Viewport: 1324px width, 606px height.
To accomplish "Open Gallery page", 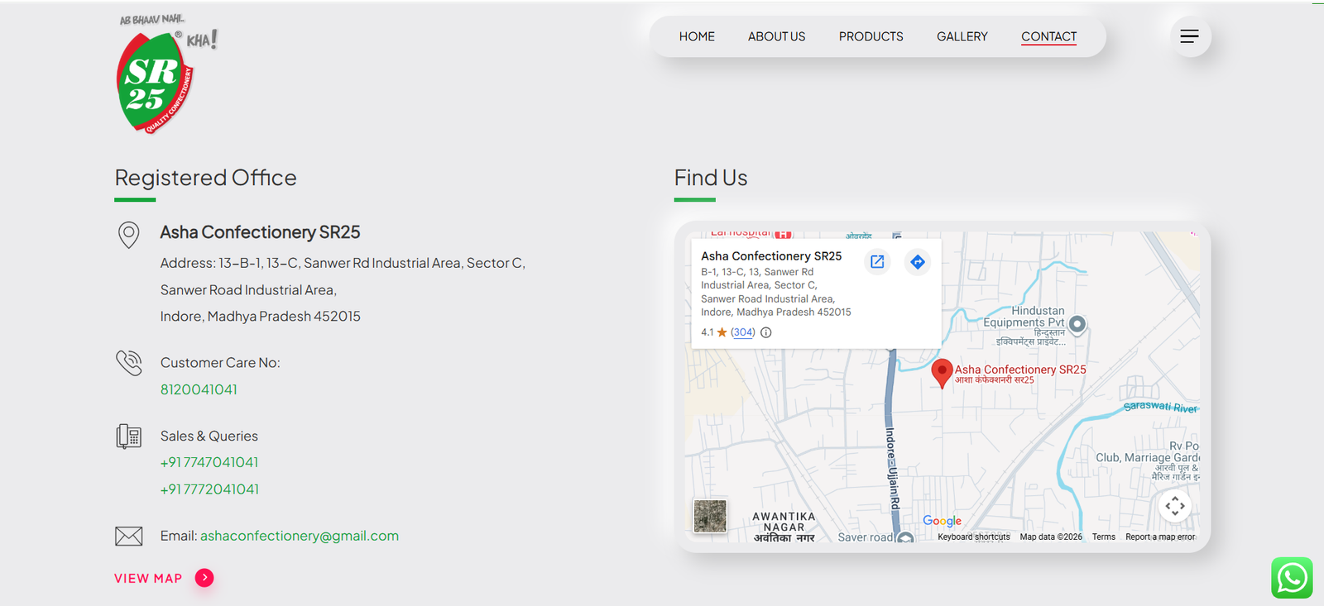I will coord(962,36).
